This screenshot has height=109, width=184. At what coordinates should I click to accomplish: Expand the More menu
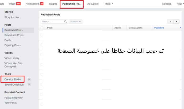(x=109, y=4)
